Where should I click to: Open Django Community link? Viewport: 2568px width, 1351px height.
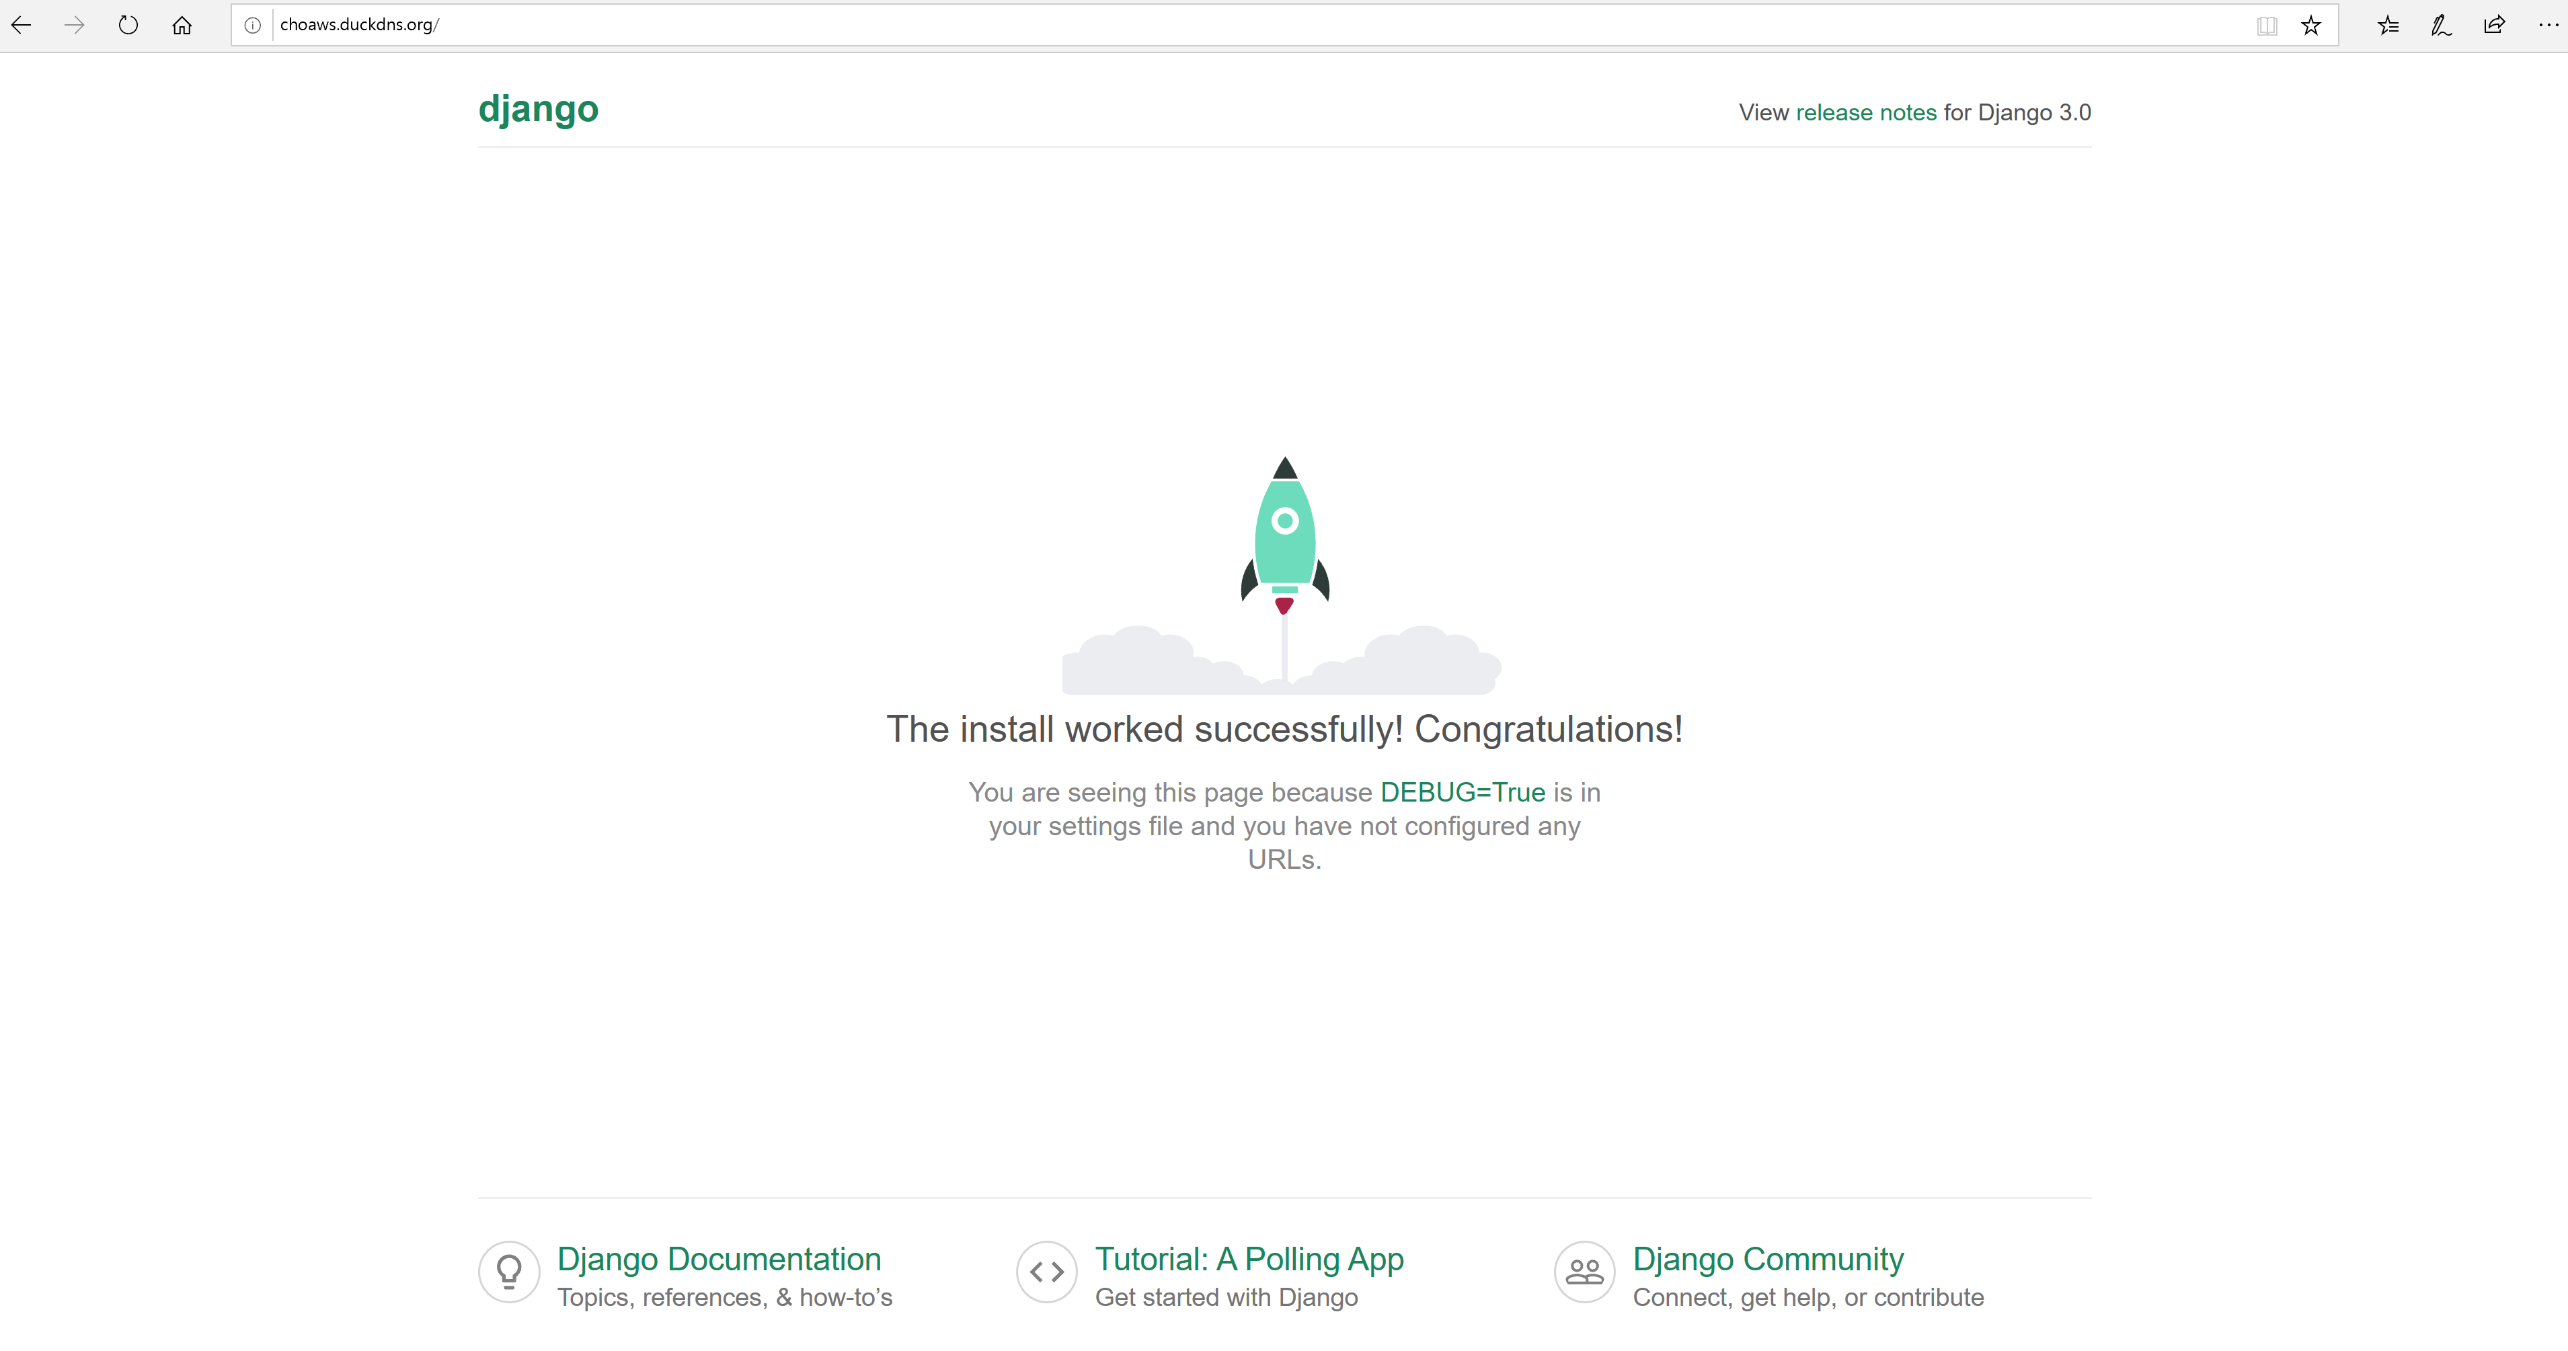[x=1768, y=1260]
